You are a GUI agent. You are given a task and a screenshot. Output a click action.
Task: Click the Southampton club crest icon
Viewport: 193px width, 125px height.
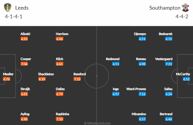(186, 8)
